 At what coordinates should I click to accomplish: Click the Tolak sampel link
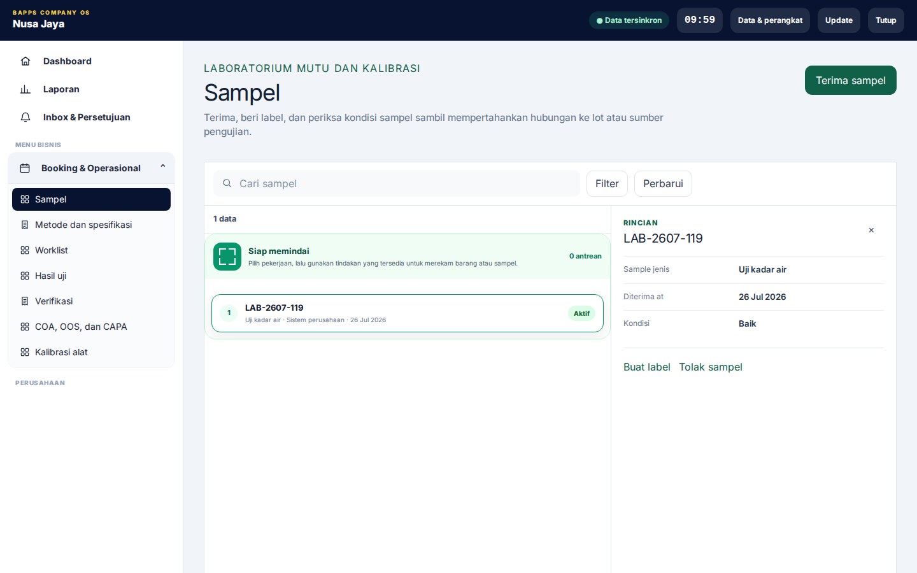(x=711, y=367)
